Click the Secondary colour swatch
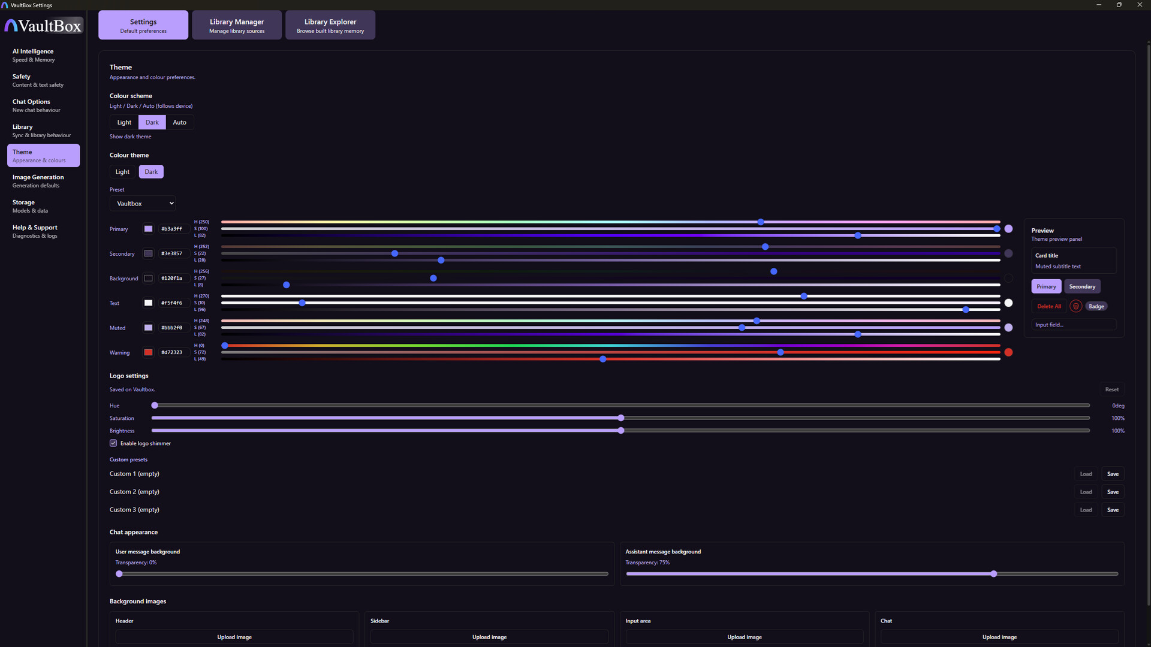This screenshot has height=647, width=1151. point(148,253)
